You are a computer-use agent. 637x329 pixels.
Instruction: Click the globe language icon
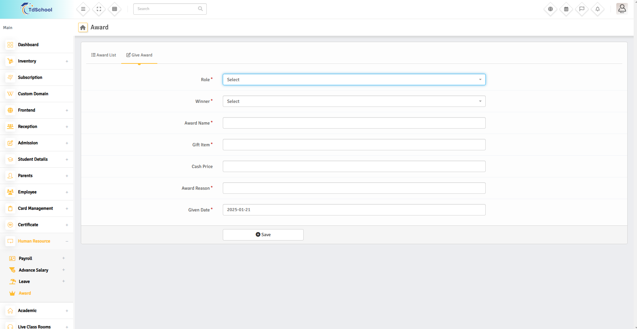(550, 9)
